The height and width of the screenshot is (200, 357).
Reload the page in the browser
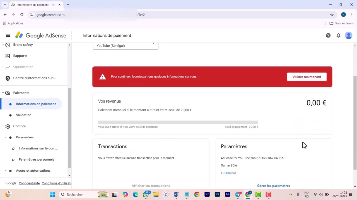[x=22, y=15]
